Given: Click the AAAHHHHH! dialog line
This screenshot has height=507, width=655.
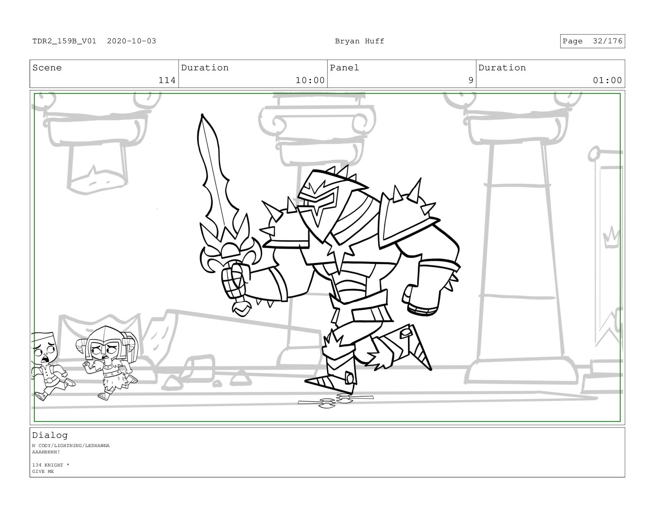Looking at the screenshot, I should (x=46, y=452).
